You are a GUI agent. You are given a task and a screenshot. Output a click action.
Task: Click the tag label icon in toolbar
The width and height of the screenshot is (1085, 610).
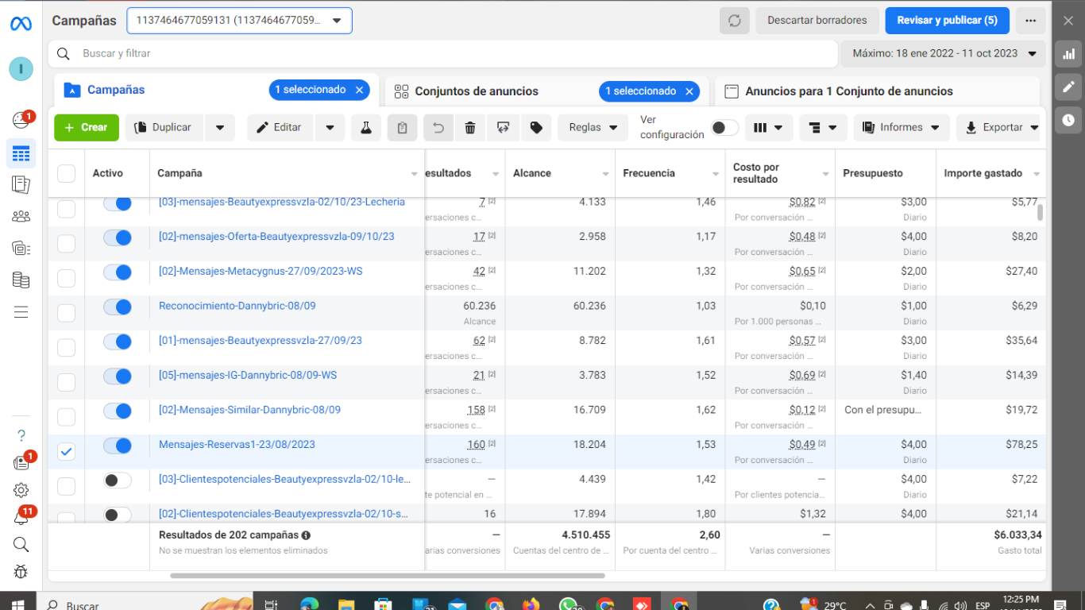536,127
